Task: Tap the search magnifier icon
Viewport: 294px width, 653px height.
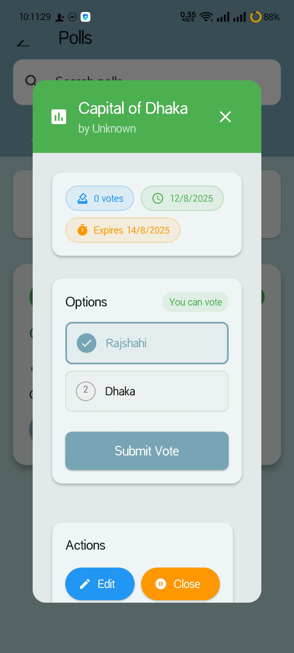Action: click(x=31, y=81)
